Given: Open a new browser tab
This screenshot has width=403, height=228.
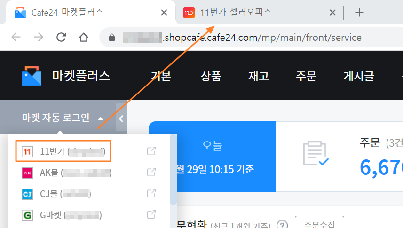Looking at the screenshot, I should (359, 12).
